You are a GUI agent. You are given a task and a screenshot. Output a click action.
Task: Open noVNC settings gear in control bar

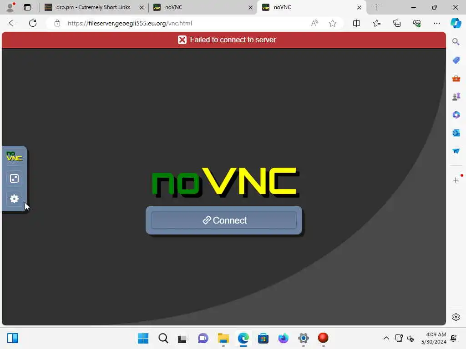(x=14, y=199)
